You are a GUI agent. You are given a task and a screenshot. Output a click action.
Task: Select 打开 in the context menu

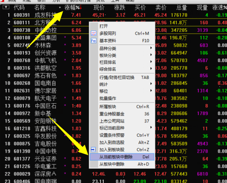point(122,26)
